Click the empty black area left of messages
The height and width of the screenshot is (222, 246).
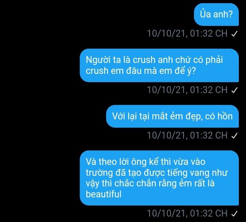[39, 110]
